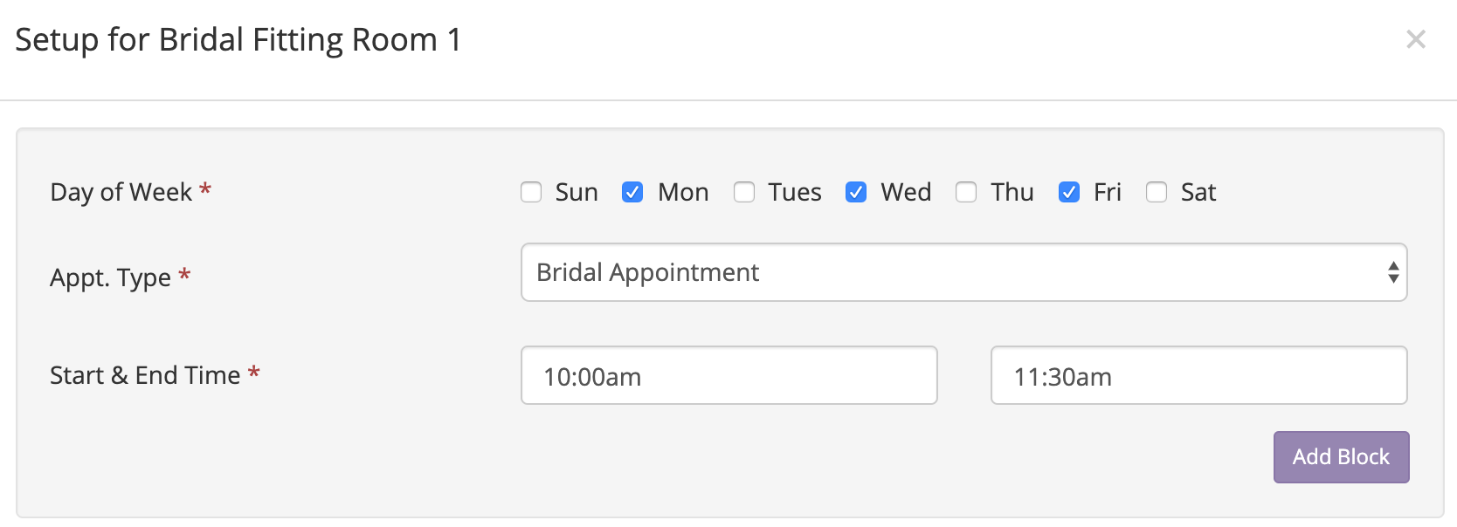Close the Bridal Fitting Room setup dialog
1457x527 pixels.
[x=1416, y=39]
